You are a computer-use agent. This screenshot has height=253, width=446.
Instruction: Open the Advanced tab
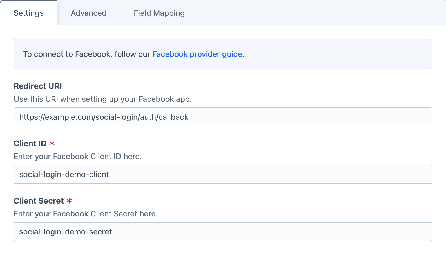89,13
